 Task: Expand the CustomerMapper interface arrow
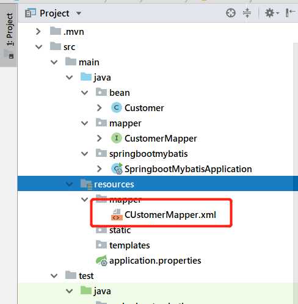(100, 139)
